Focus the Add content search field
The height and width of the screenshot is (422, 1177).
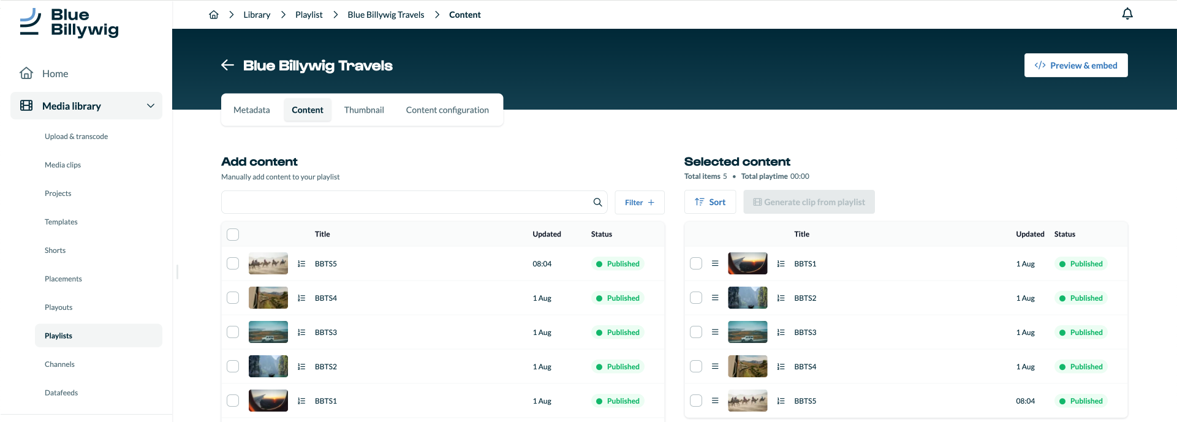point(414,202)
